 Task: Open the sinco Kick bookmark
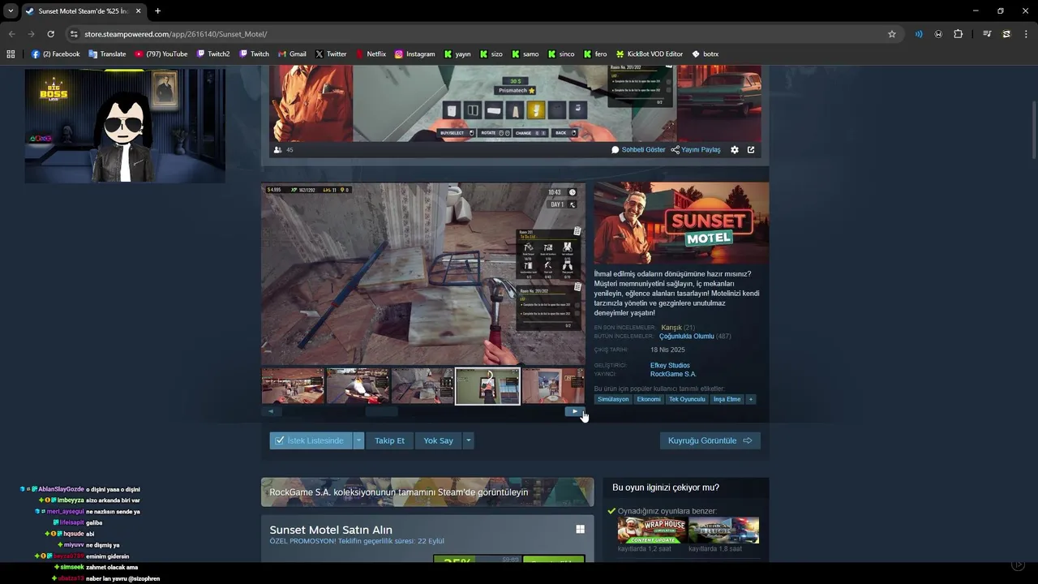point(560,54)
